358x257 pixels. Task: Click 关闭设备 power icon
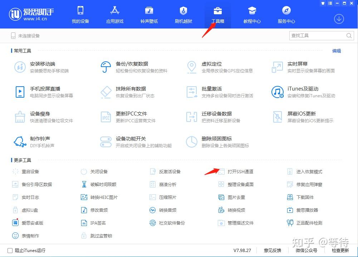click(x=84, y=171)
